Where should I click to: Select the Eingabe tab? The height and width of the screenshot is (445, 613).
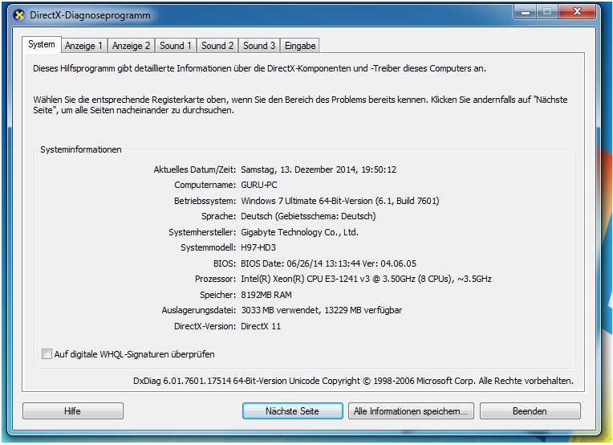pos(300,46)
